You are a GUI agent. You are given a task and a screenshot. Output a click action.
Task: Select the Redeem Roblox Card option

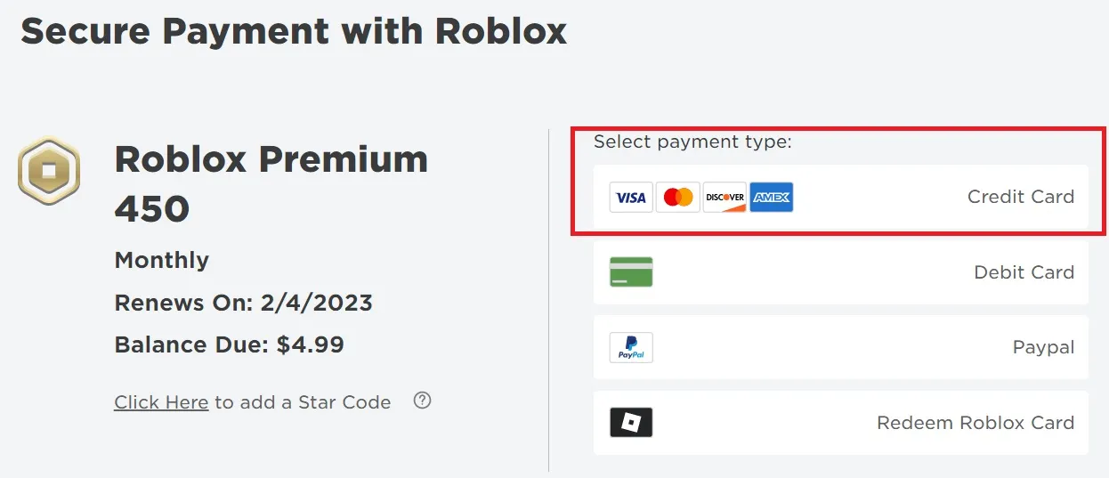841,423
